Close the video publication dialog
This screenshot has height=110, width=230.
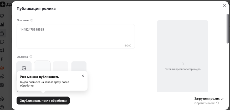tap(224, 6)
